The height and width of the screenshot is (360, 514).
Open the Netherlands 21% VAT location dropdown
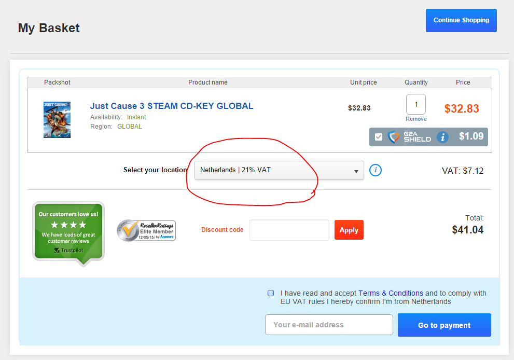(x=279, y=170)
